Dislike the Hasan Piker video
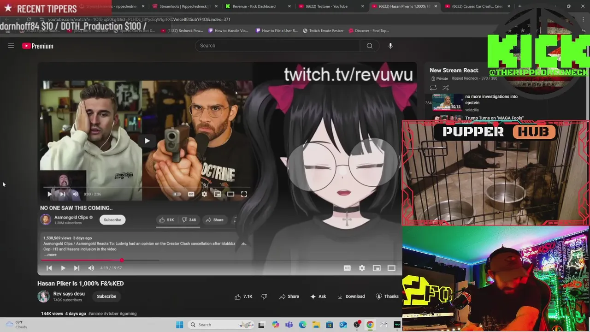The height and width of the screenshot is (332, 590). pos(264,296)
